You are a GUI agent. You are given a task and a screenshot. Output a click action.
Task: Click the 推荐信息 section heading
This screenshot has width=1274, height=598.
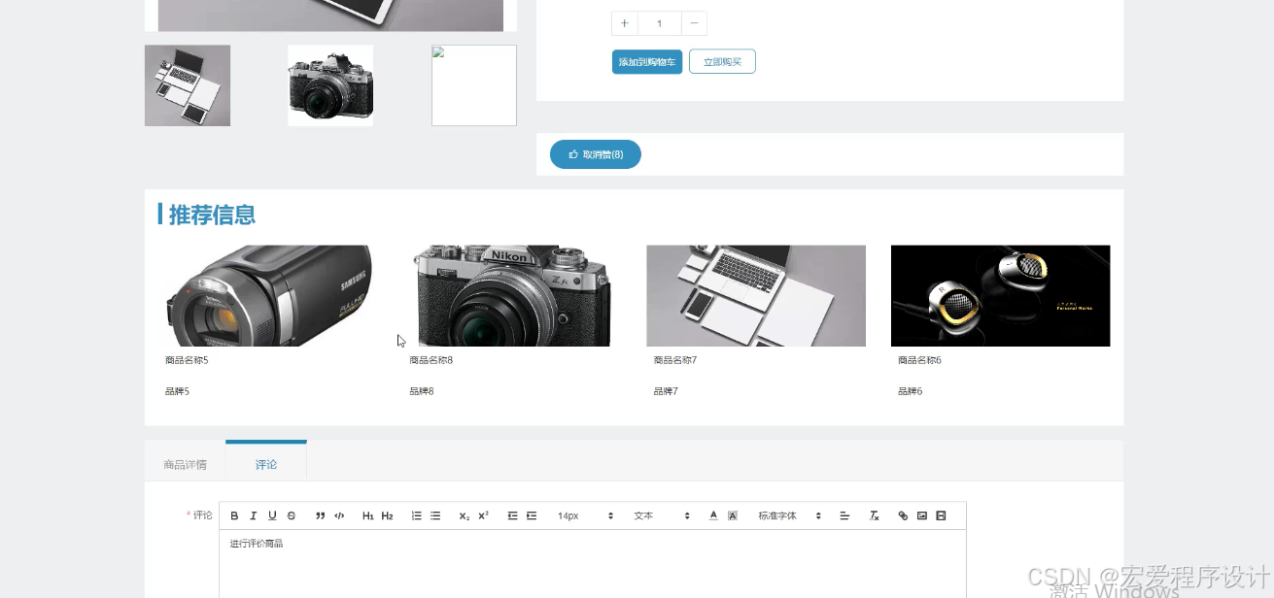pos(212,215)
